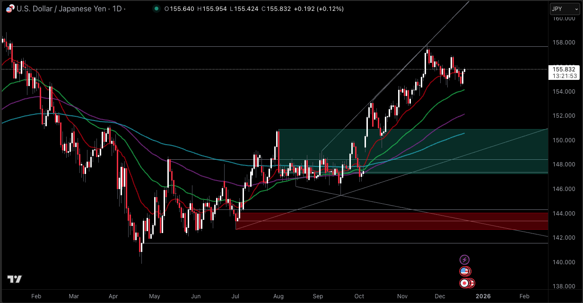Click the 2026 label on time axis
Viewport: 583px width, 303px height.
pyautogui.click(x=483, y=296)
